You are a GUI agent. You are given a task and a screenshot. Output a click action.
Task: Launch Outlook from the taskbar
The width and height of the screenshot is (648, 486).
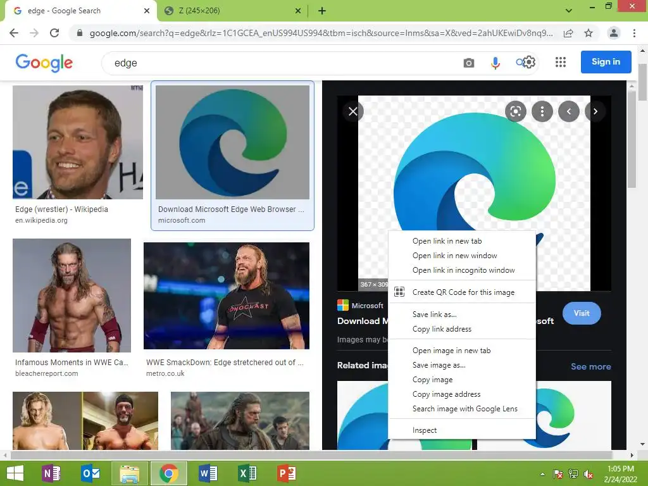pos(90,473)
